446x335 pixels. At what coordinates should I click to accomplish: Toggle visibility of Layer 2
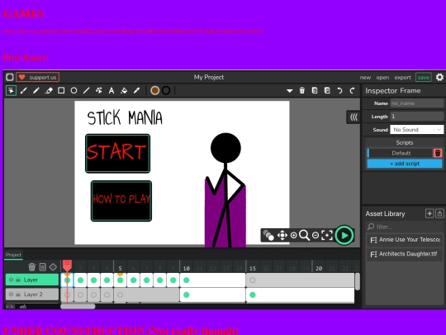coord(11,294)
